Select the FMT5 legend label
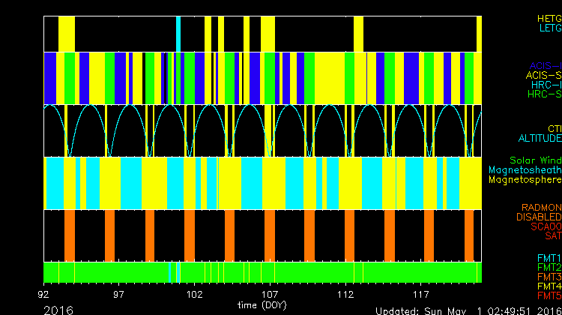Viewport: 562px width, 315px height. (549, 296)
